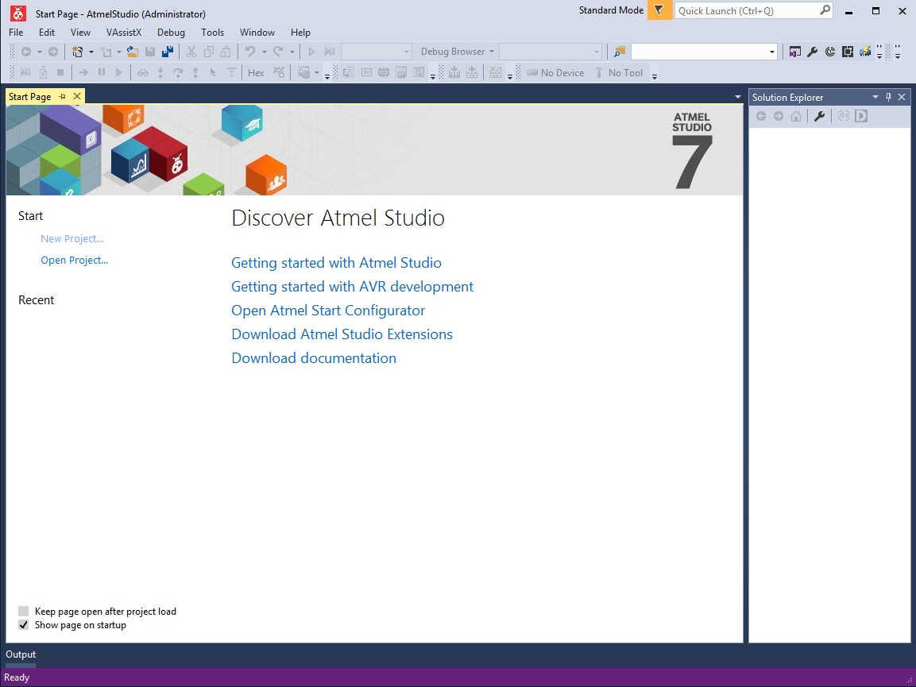Click the orange Standard Mode filter icon
This screenshot has height=687, width=916.
(x=659, y=10)
